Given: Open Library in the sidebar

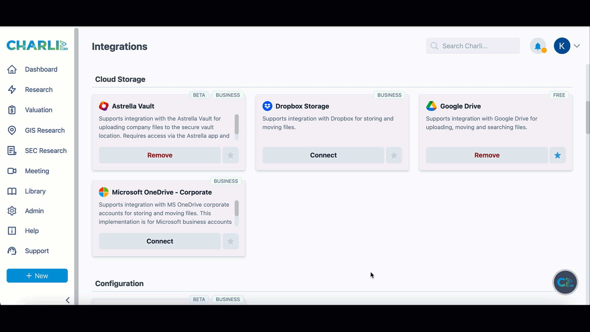Looking at the screenshot, I should (35, 191).
